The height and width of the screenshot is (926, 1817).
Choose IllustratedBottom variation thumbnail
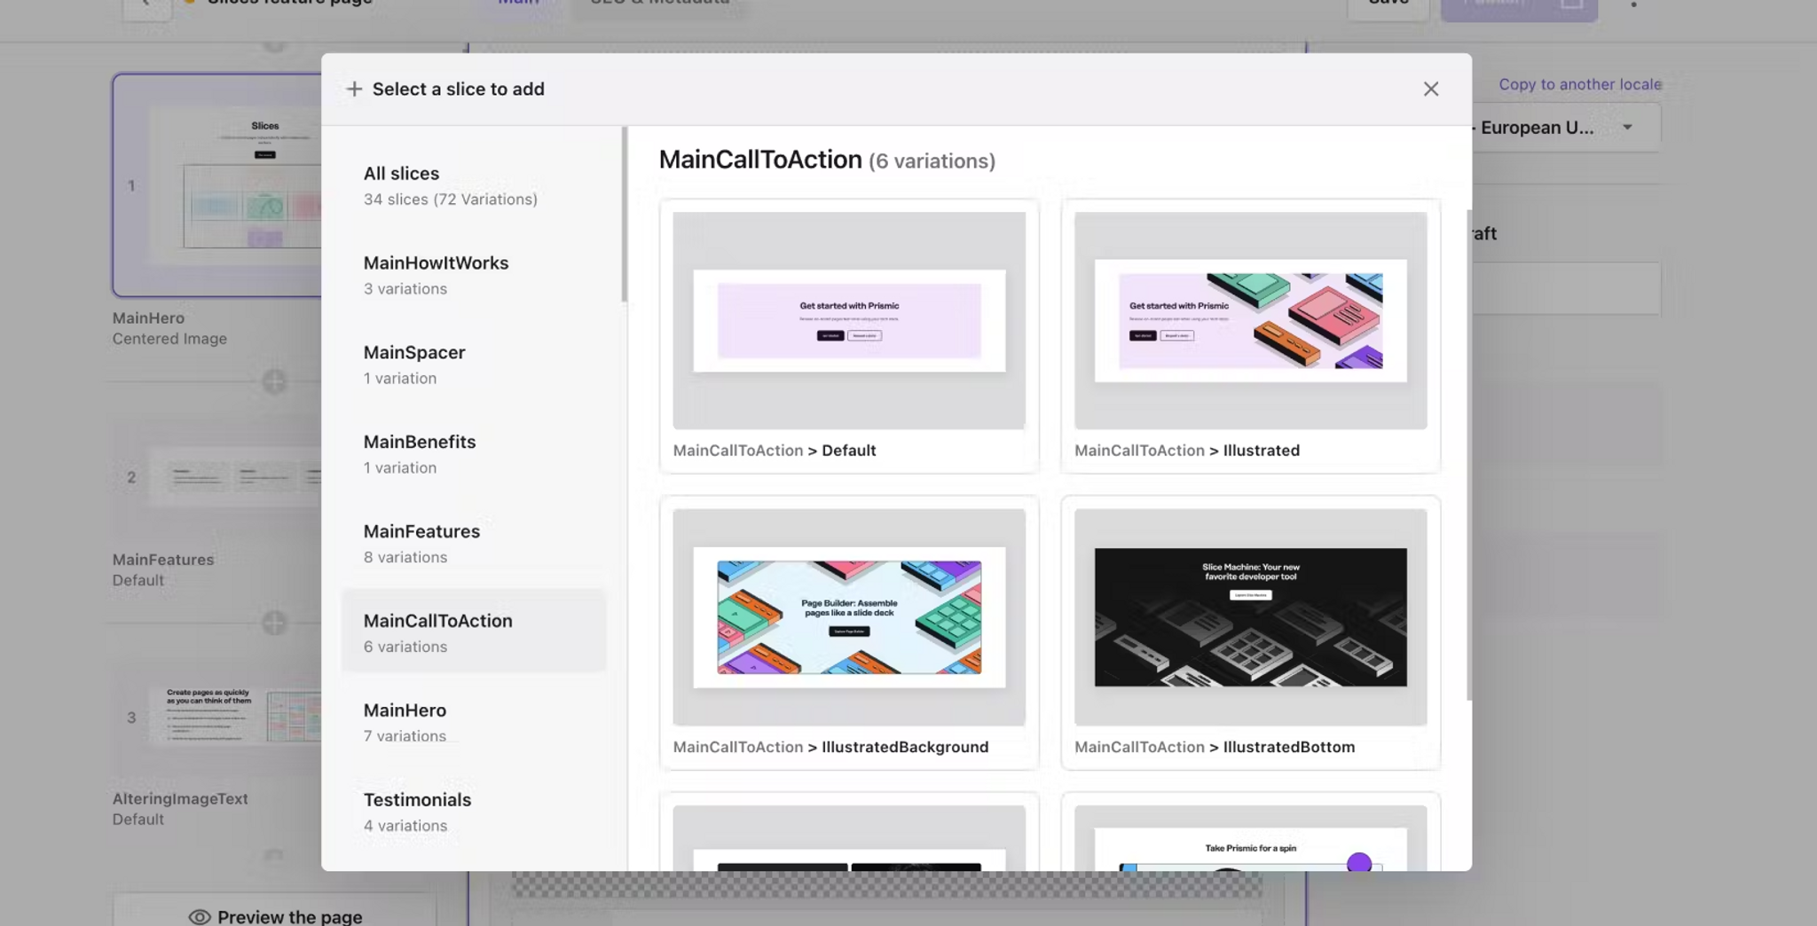tap(1250, 616)
